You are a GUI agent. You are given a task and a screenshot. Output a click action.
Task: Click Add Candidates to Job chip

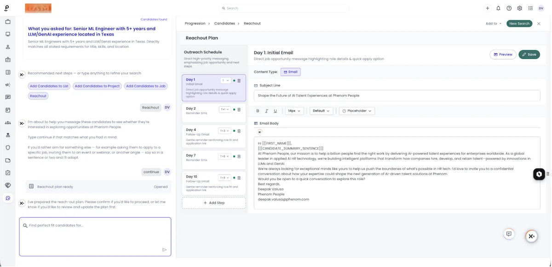[x=146, y=86]
